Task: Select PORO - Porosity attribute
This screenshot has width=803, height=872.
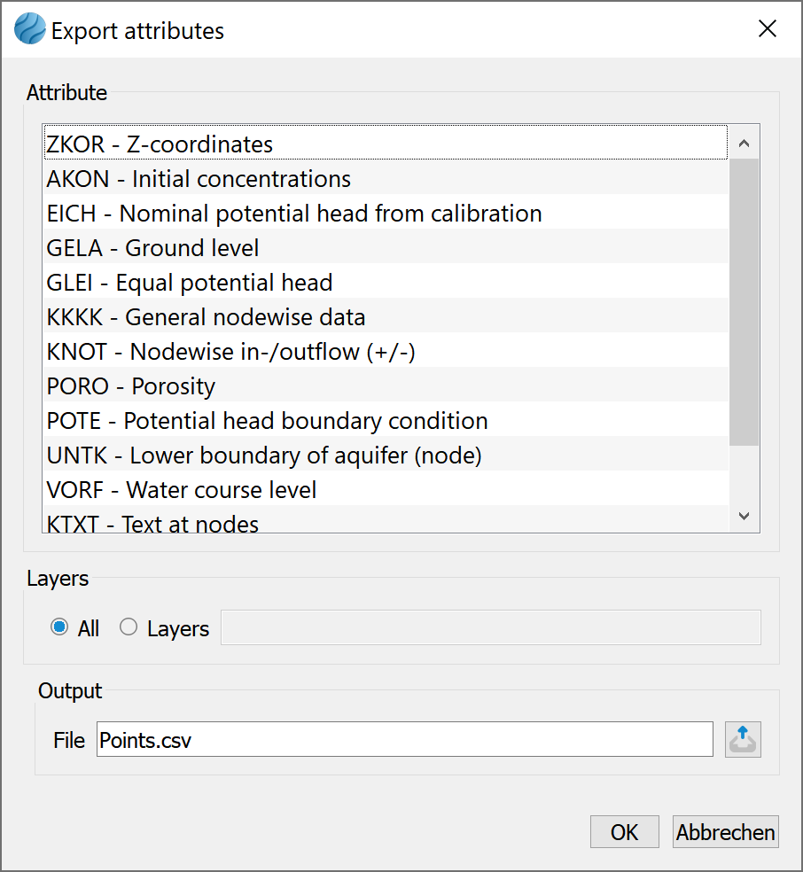Action: 386,385
